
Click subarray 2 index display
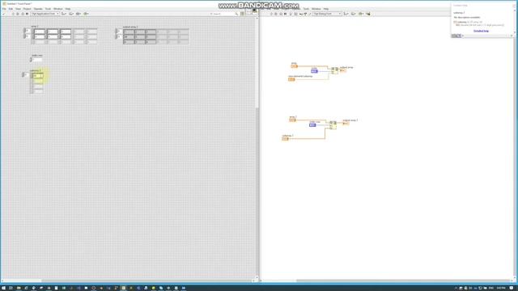tap(27, 74)
